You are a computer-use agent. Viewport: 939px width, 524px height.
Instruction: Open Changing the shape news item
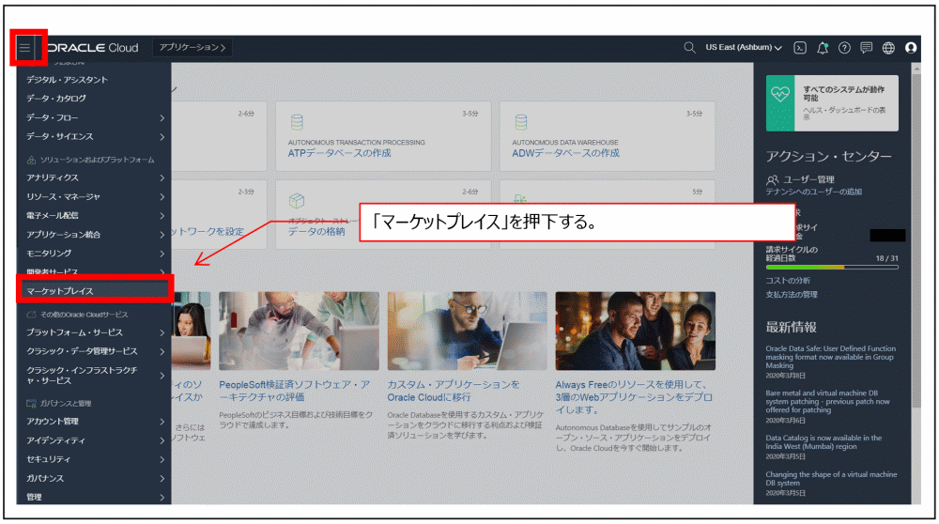831,479
